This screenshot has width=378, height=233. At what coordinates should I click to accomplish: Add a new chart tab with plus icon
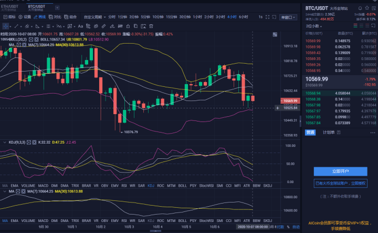57,7
